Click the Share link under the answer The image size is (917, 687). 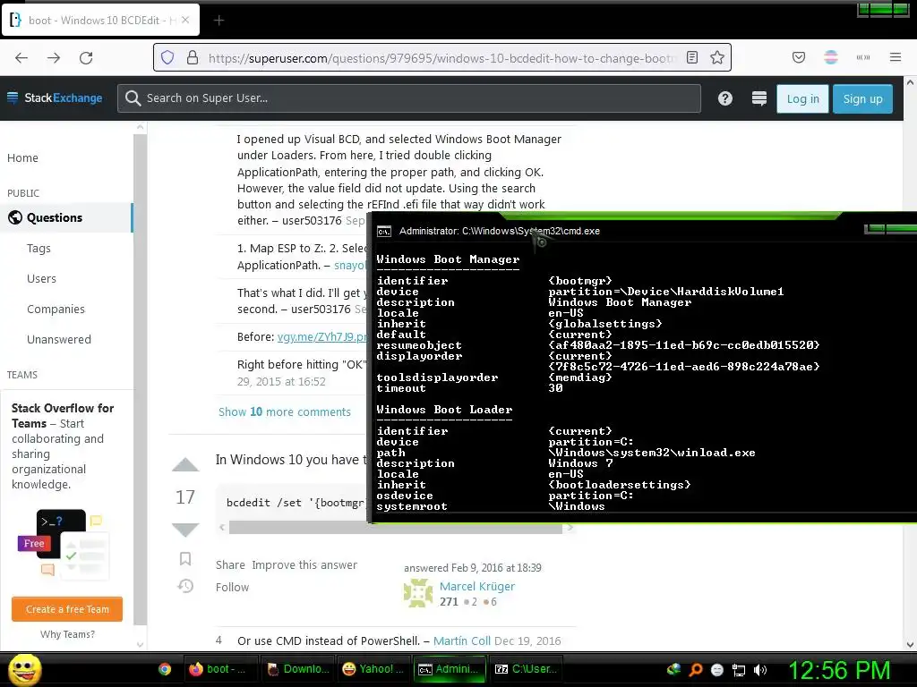pos(230,565)
